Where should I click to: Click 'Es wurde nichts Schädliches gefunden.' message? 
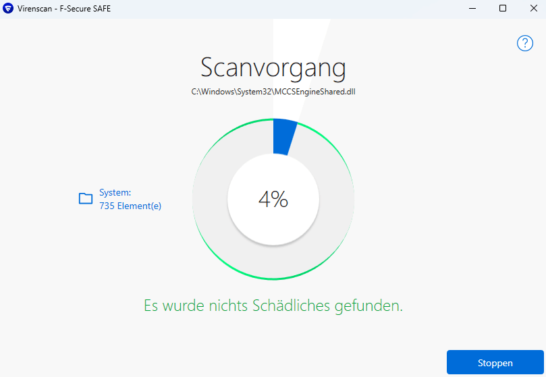[x=273, y=306]
